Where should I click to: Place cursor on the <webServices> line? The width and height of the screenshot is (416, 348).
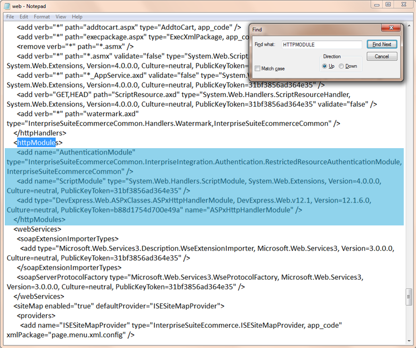(37, 229)
